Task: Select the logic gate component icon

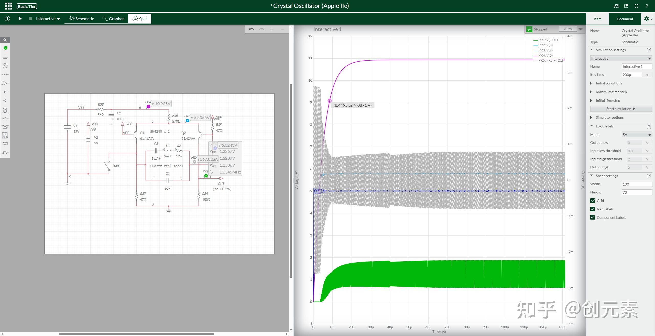Action: [5, 153]
